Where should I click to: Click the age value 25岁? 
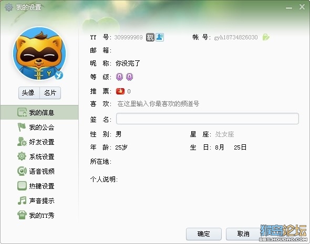click(x=121, y=147)
